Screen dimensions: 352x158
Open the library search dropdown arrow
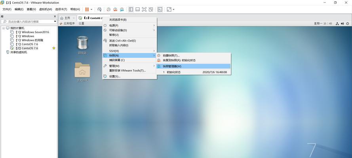pyautogui.click(x=55, y=22)
